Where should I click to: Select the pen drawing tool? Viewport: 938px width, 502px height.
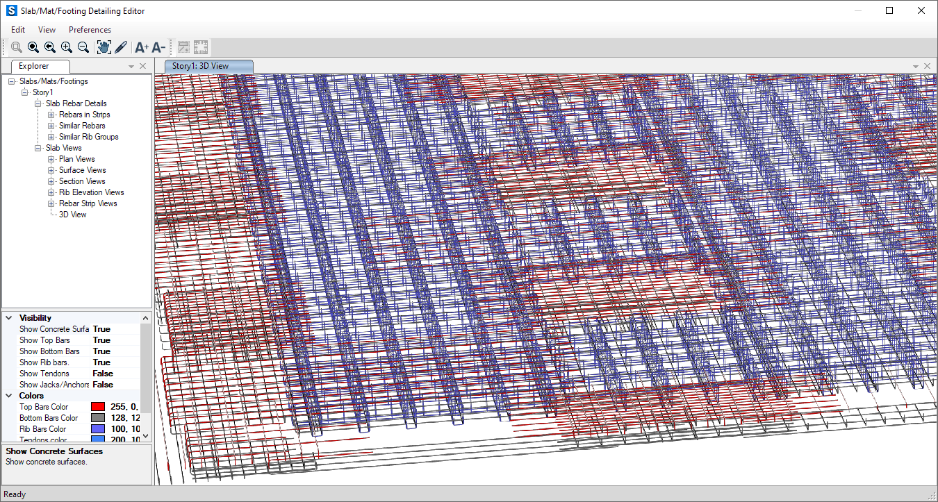click(121, 47)
